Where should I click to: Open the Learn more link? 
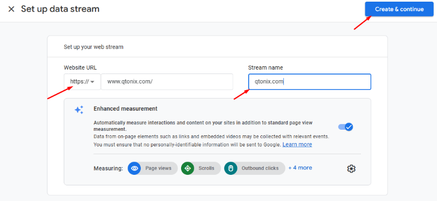tap(297, 145)
